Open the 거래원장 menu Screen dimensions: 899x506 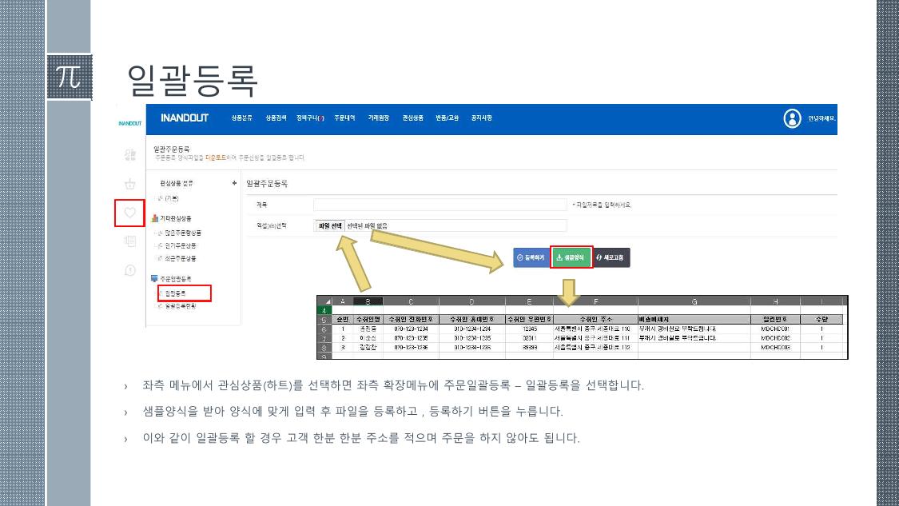(379, 118)
